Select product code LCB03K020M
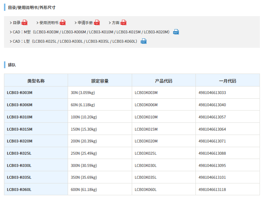 [x=146, y=141]
